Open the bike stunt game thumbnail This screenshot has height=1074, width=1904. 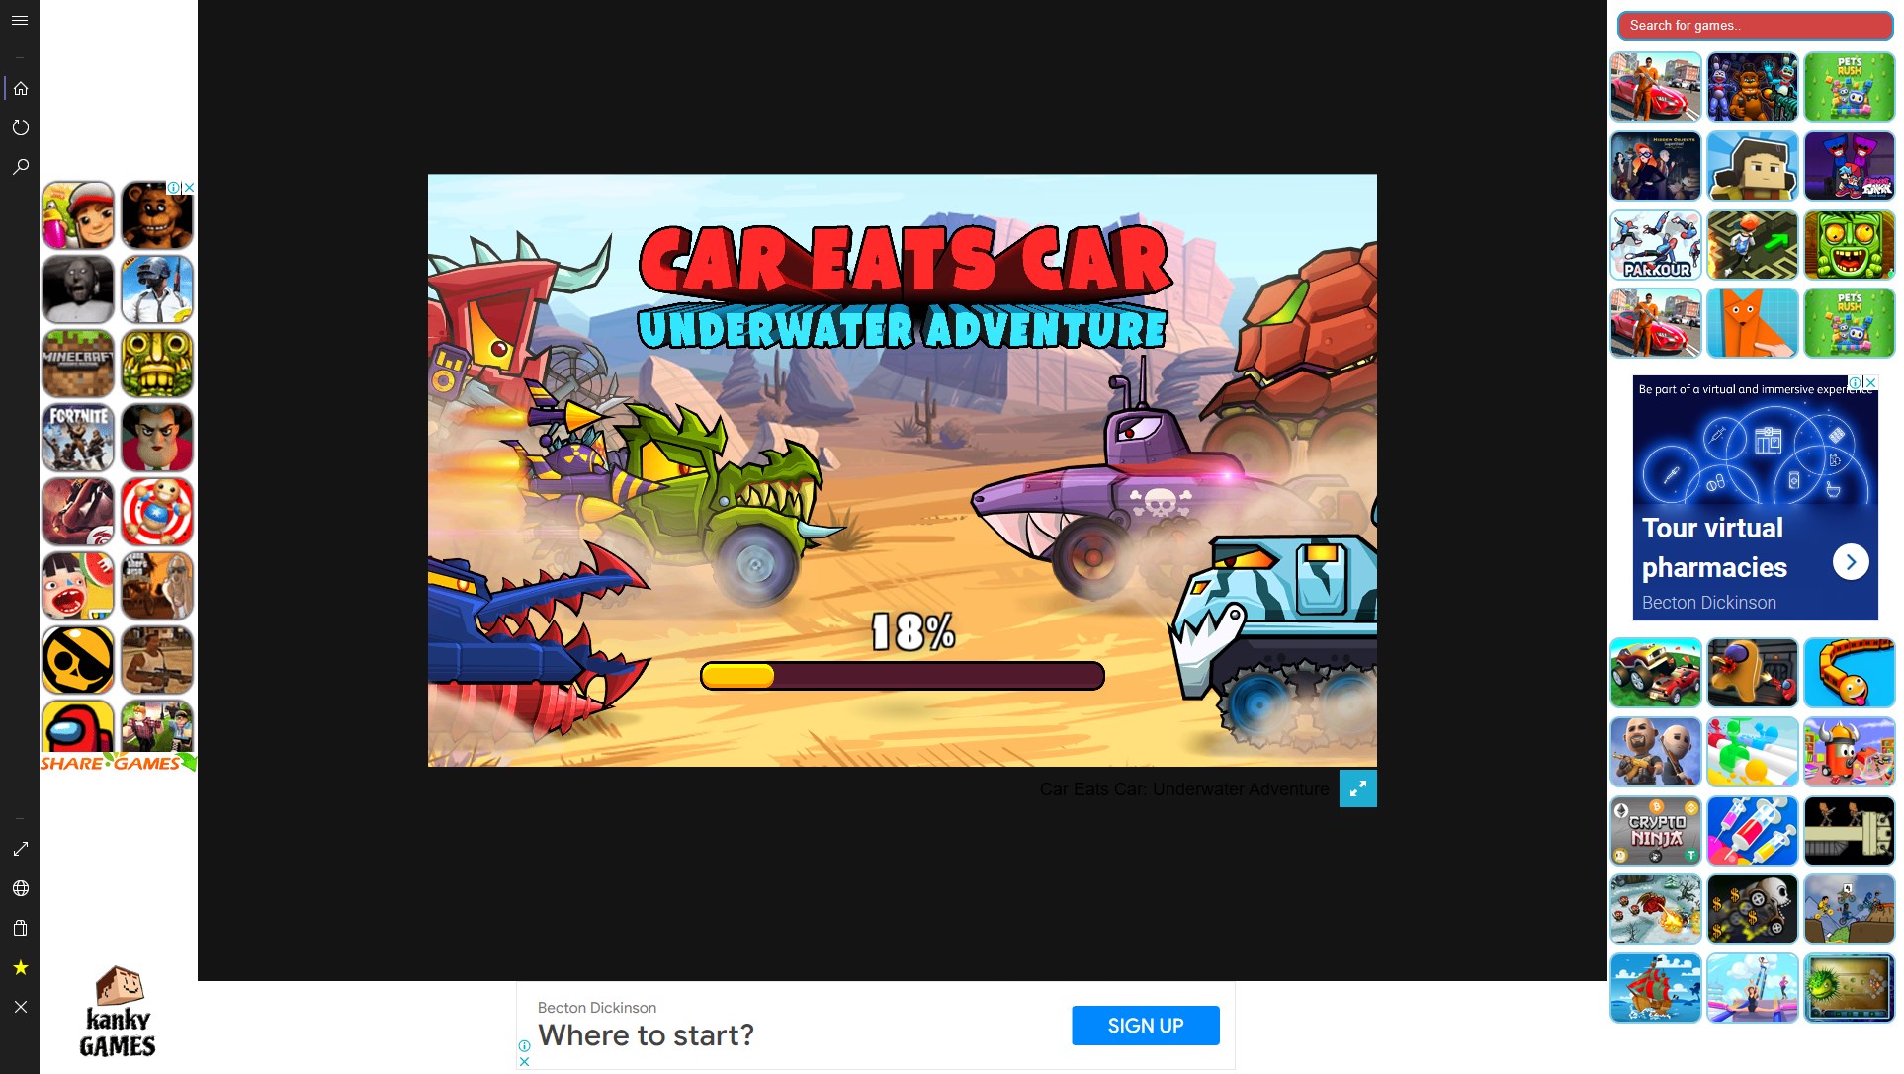(x=1849, y=909)
